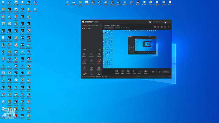
Task: Open speaker options dropdown arrow
Action: tap(148, 72)
